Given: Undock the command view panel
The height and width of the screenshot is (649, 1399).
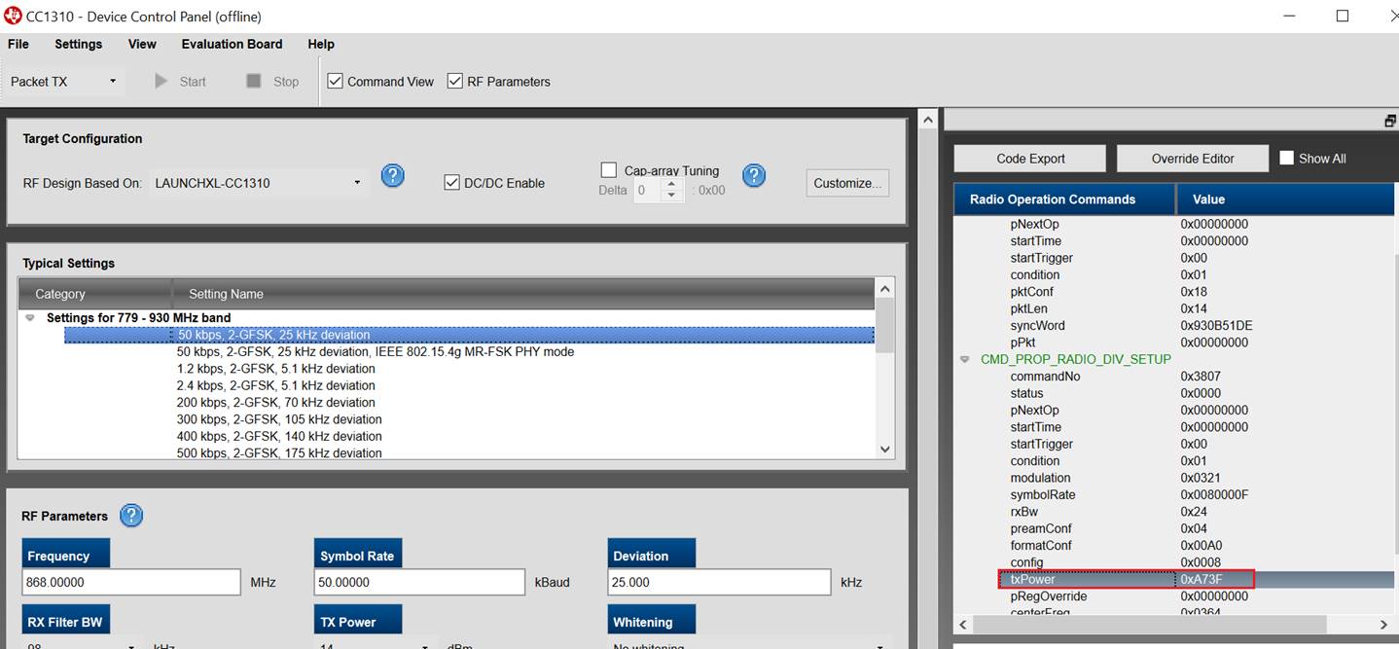Looking at the screenshot, I should pos(1390,121).
